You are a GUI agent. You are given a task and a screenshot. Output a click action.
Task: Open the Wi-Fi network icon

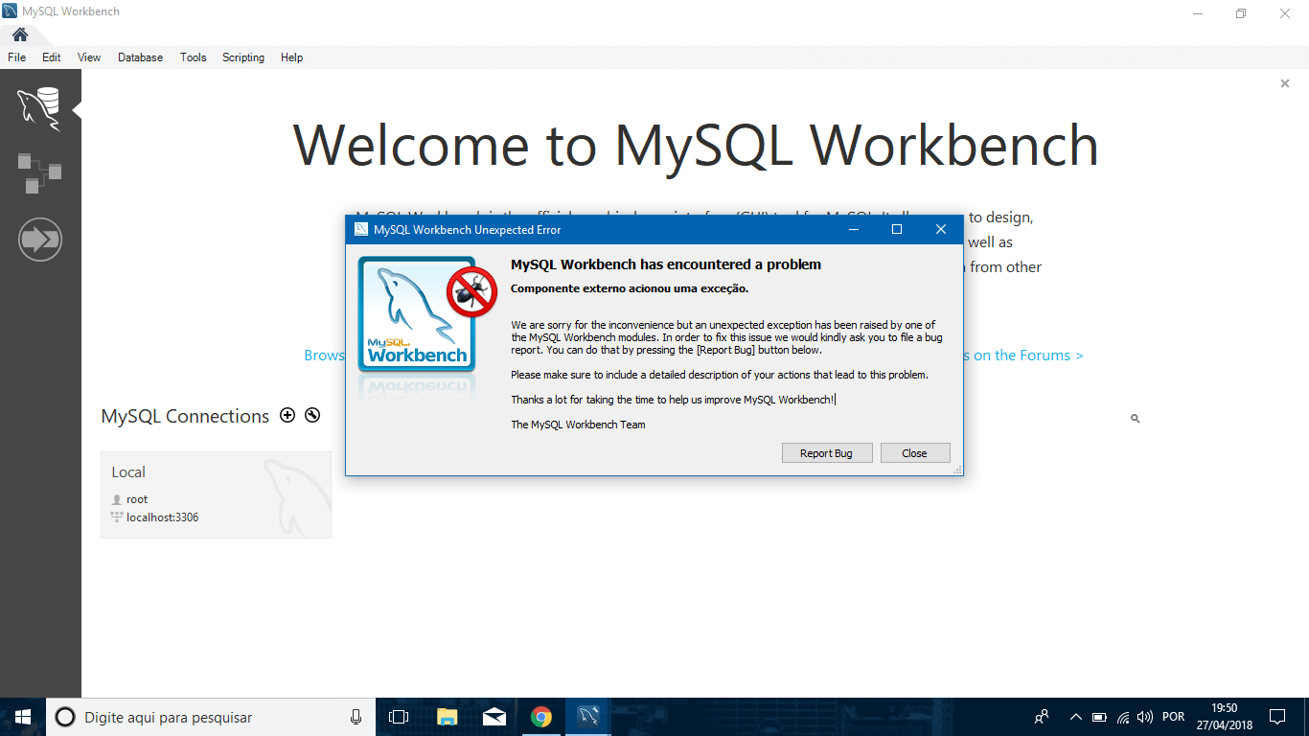1122,717
